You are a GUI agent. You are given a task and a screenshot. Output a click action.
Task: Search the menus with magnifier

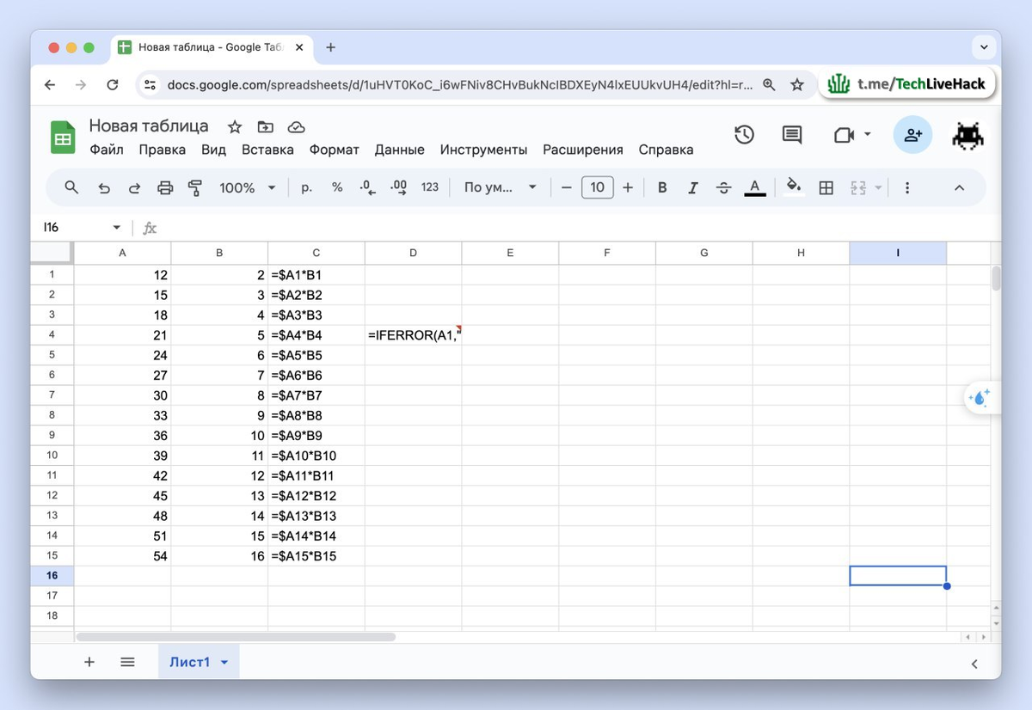pos(71,187)
